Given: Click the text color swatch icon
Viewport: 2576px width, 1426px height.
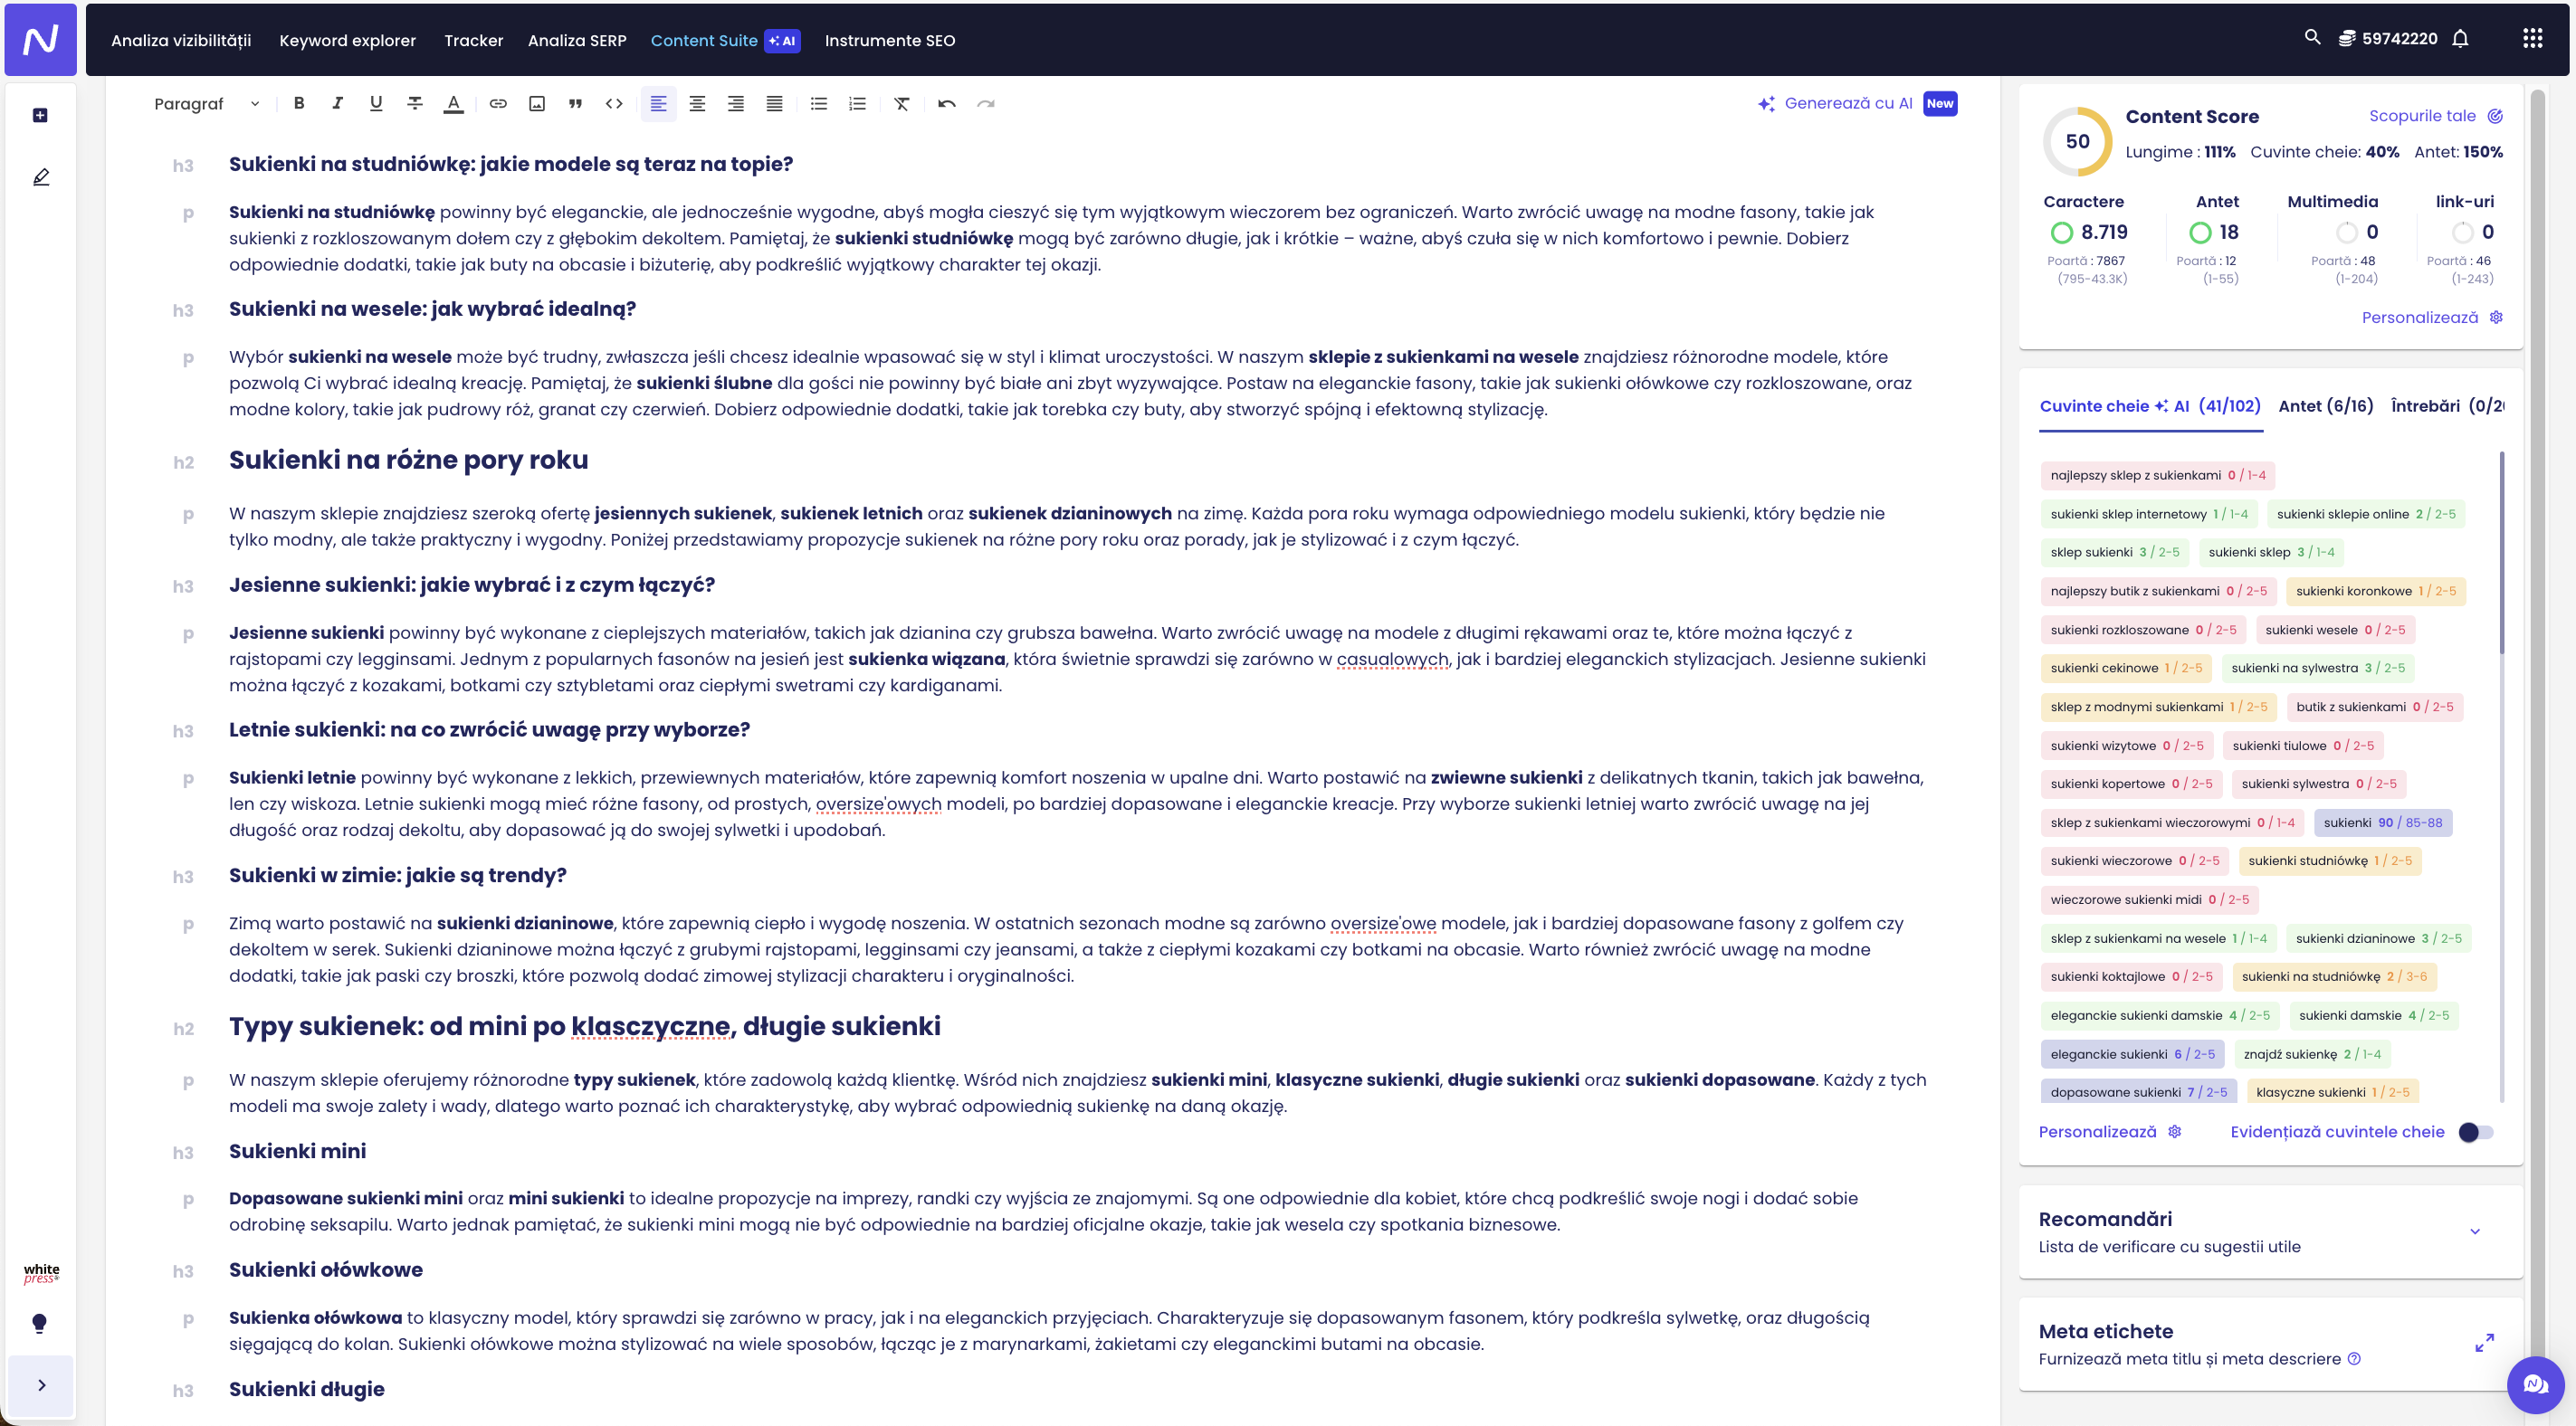Looking at the screenshot, I should [x=453, y=103].
